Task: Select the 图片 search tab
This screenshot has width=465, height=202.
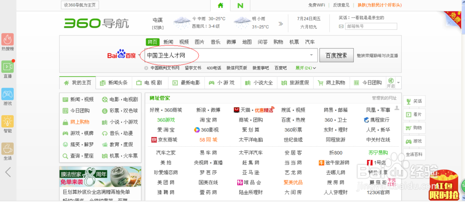Action: 199,42
